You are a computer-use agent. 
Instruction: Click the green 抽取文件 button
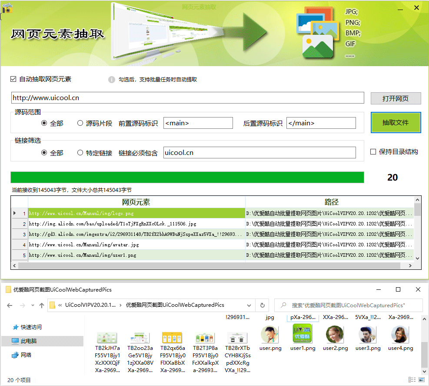(396, 122)
